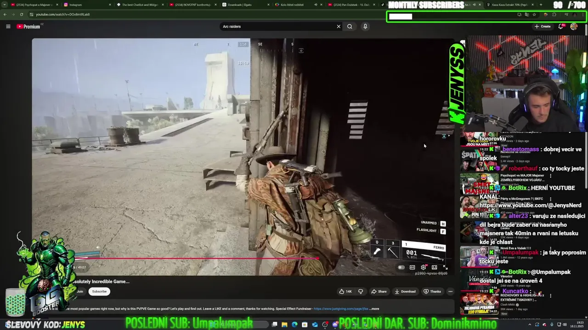
Task: Toggle subtitles with the CC button
Action: [413, 267]
